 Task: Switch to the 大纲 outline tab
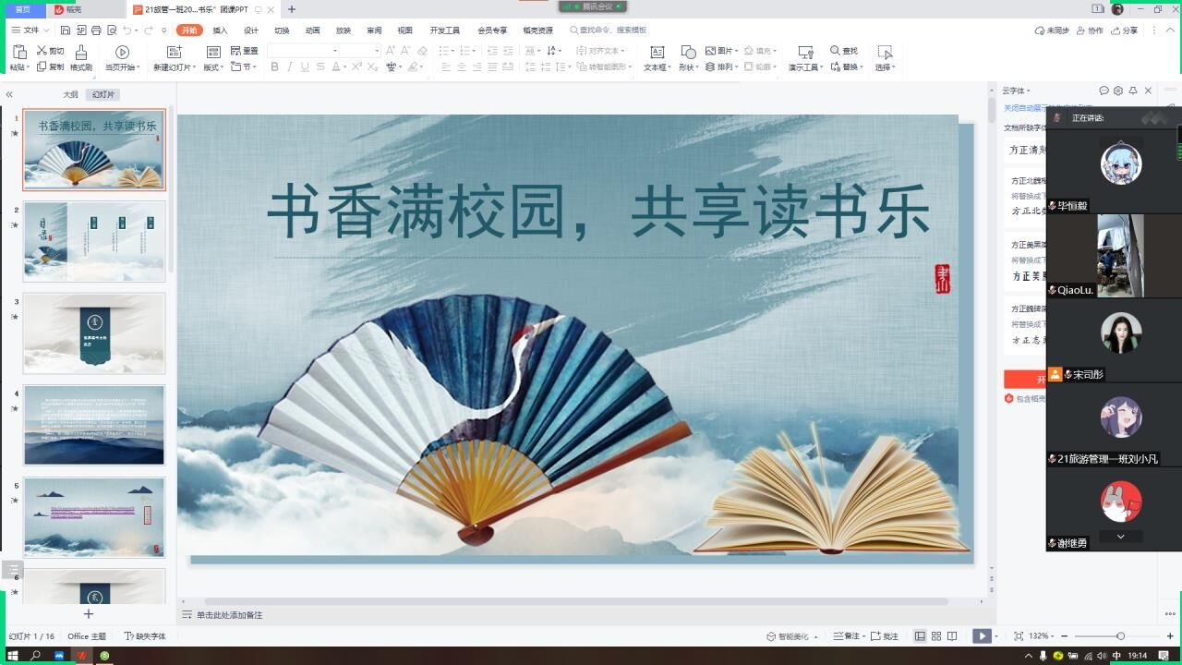point(70,94)
